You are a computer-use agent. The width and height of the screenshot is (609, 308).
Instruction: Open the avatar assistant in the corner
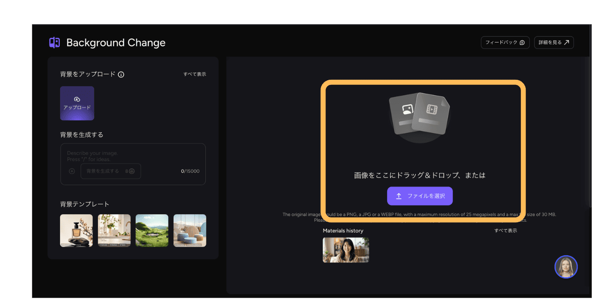pos(566,267)
